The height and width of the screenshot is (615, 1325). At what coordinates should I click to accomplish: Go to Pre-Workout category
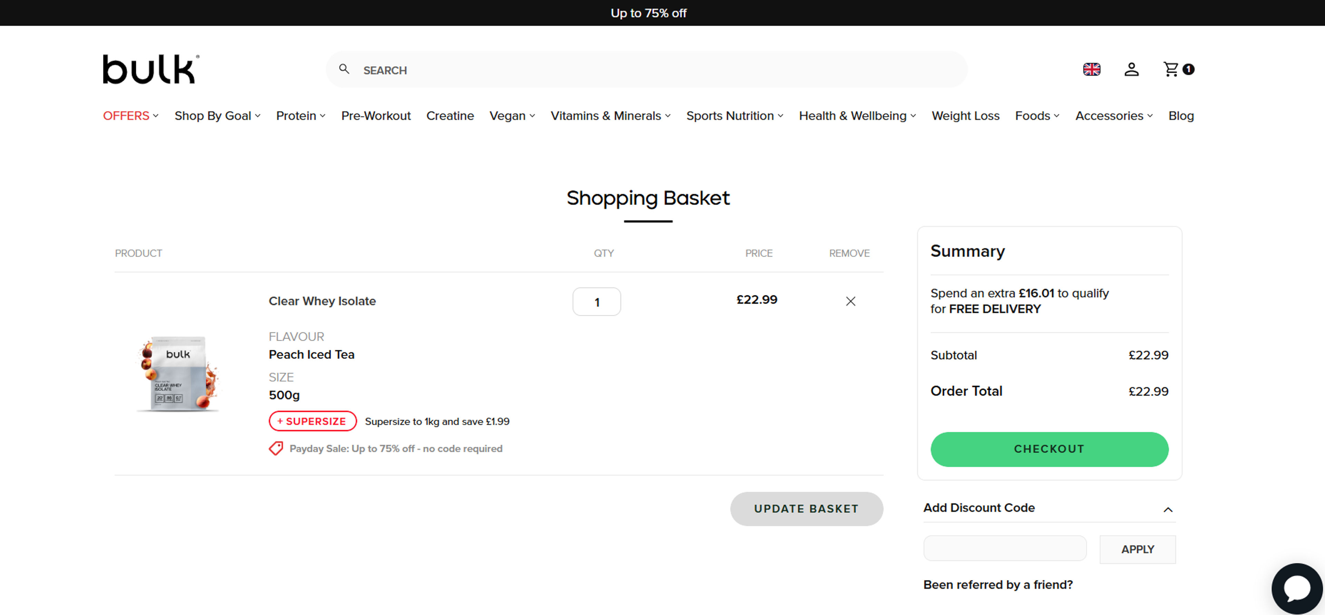click(375, 116)
